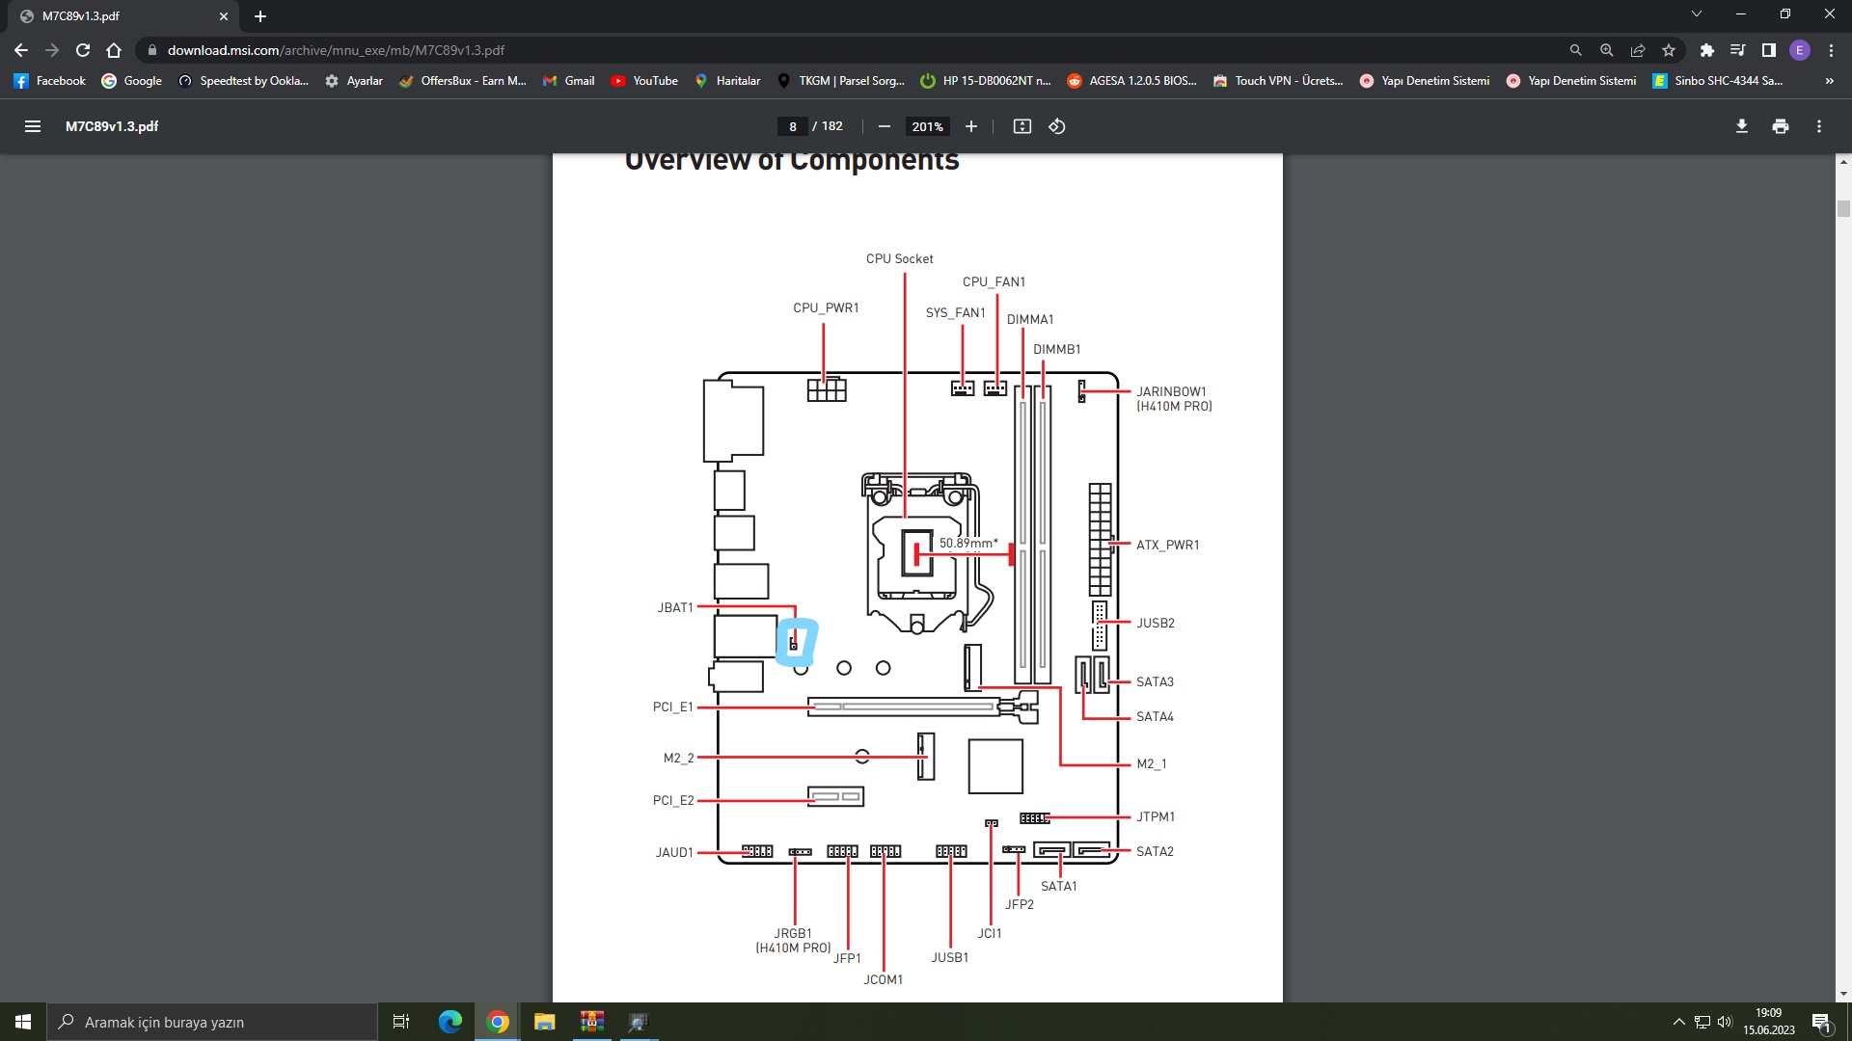Image resolution: width=1852 pixels, height=1041 pixels.
Task: Expand the hidden bookmarks chevron
Action: [x=1829, y=81]
